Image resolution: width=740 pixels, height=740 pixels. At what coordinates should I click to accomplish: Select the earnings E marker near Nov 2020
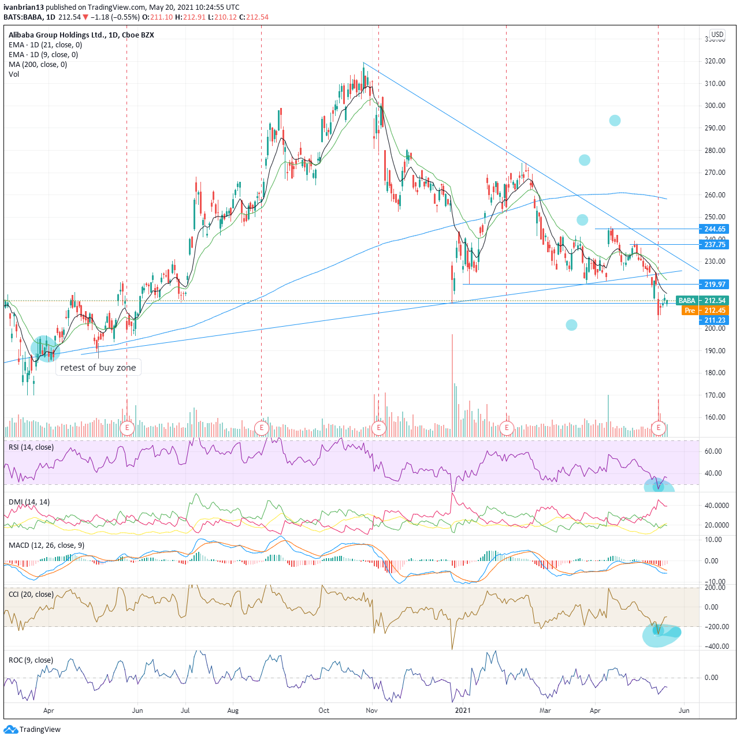point(378,428)
